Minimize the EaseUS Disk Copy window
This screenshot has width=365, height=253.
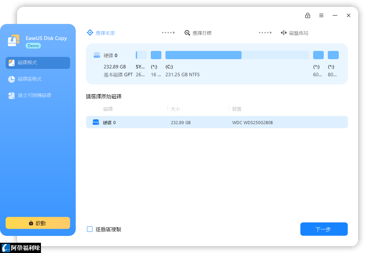(335, 15)
